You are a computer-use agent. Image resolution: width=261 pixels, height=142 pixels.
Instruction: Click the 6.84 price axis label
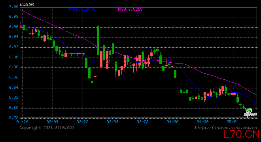click(14, 88)
